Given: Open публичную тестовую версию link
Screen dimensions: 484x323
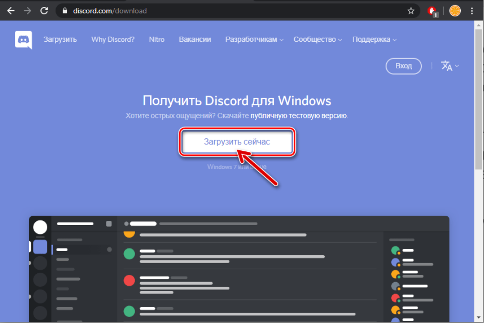Looking at the screenshot, I should [x=298, y=116].
